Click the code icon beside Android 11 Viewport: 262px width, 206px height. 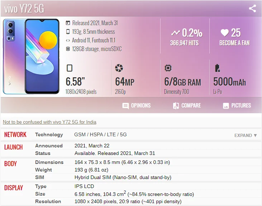[68, 40]
